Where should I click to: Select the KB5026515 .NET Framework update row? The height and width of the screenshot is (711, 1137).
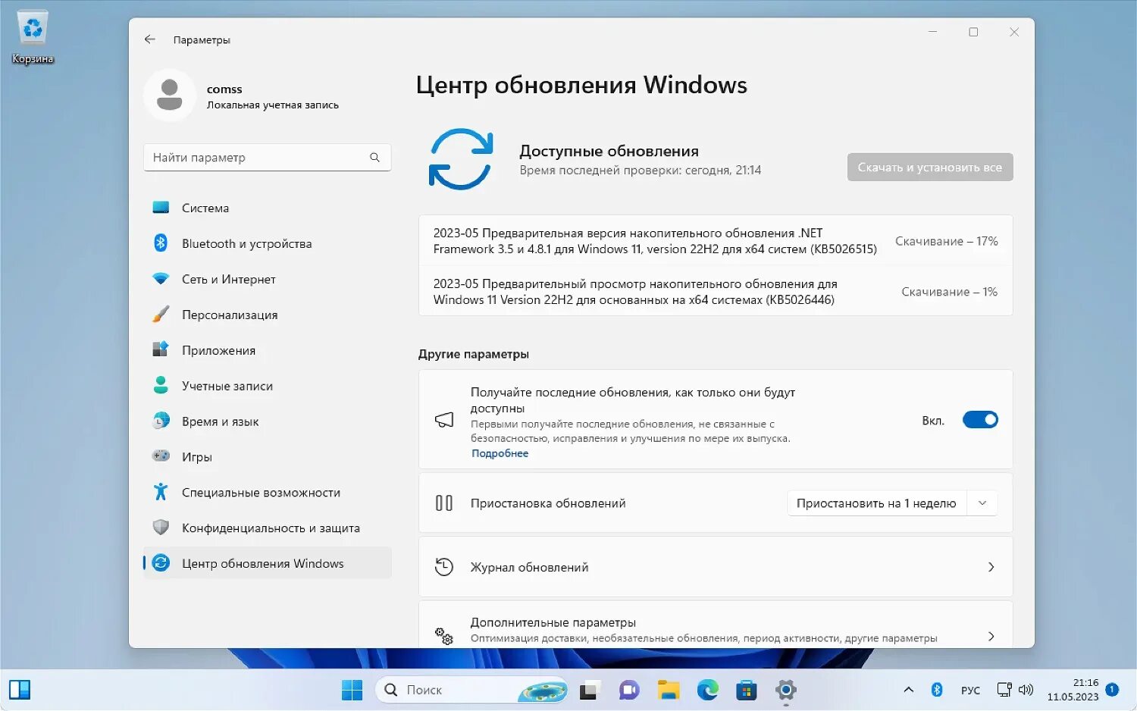pos(716,240)
